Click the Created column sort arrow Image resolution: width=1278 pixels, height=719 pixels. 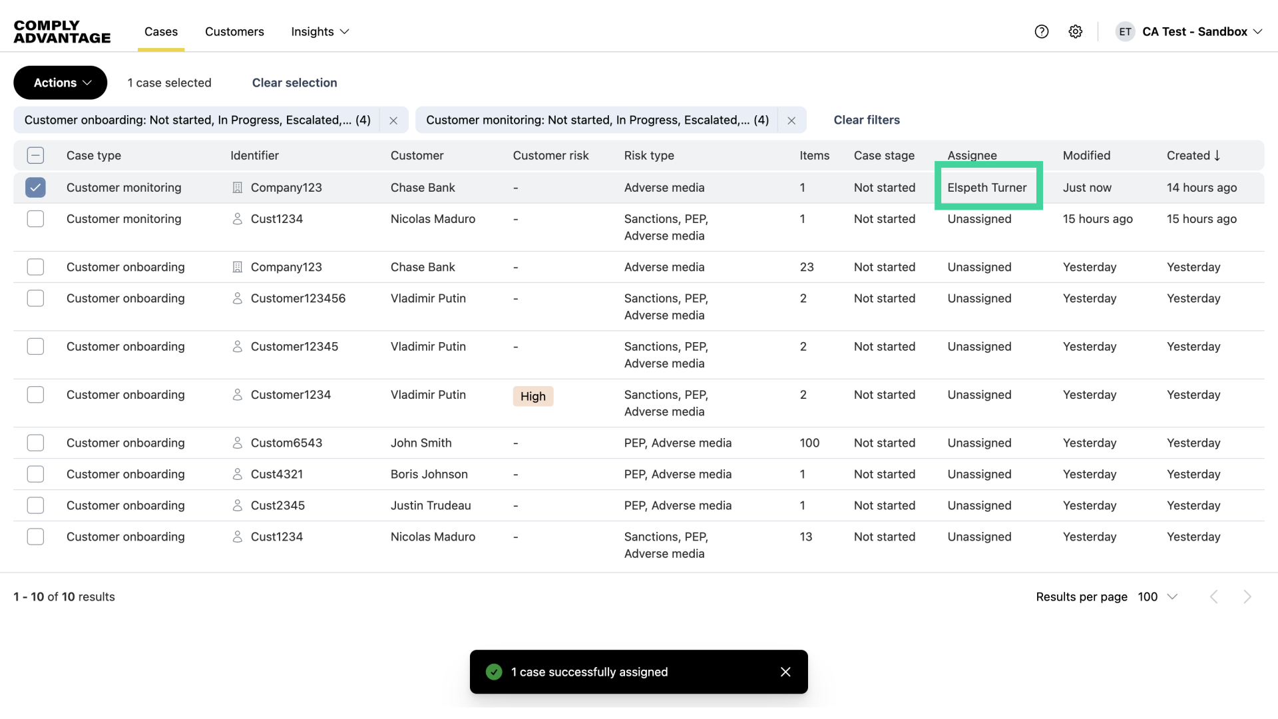[x=1217, y=155]
